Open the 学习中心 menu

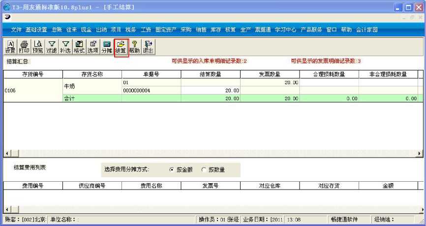pos(285,30)
